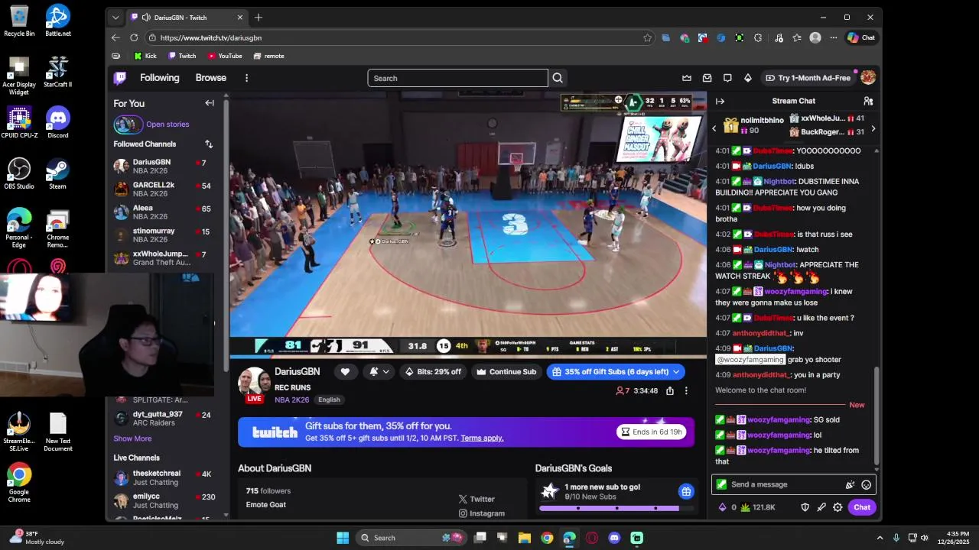Image resolution: width=979 pixels, height=550 pixels.
Task: Open thesketchreal live channel
Action: click(164, 478)
